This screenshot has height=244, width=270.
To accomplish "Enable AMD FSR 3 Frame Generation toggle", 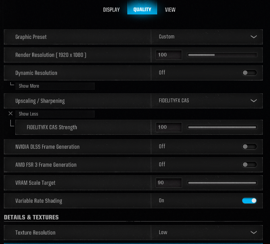I will (x=250, y=165).
